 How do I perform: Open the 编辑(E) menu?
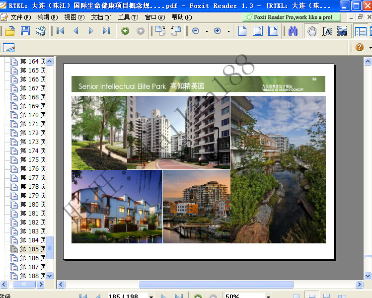point(48,17)
